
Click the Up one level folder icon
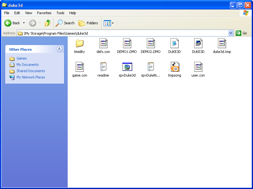pos(48,23)
